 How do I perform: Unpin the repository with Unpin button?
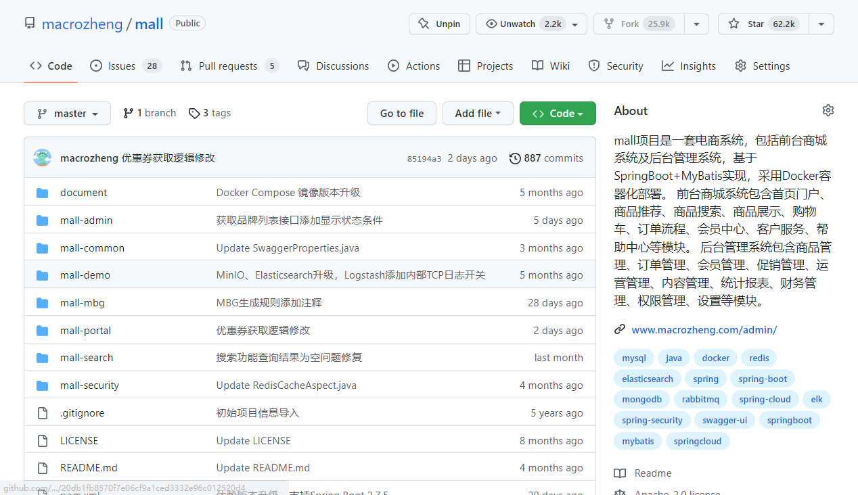coord(439,24)
